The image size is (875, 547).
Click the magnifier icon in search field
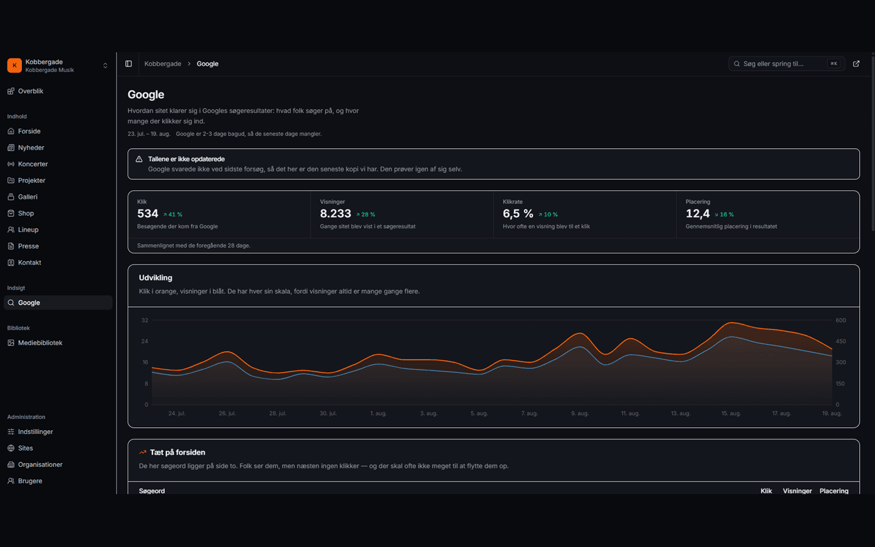click(x=737, y=64)
